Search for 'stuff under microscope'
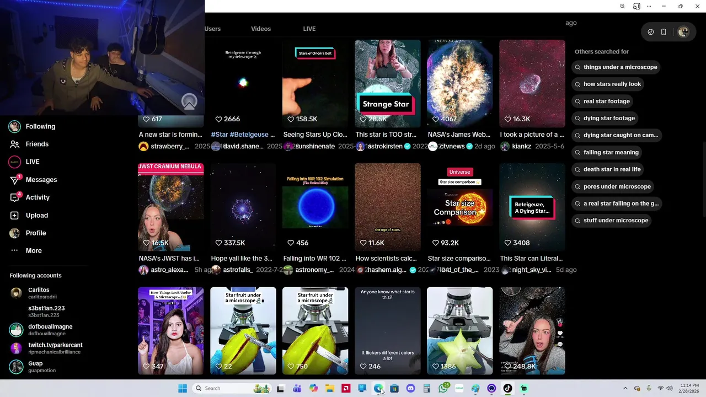This screenshot has height=397, width=706. point(612,221)
